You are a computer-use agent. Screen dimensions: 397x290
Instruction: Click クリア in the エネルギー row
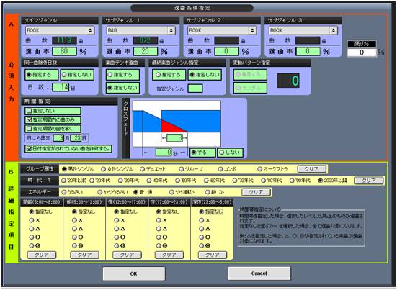[257, 192]
